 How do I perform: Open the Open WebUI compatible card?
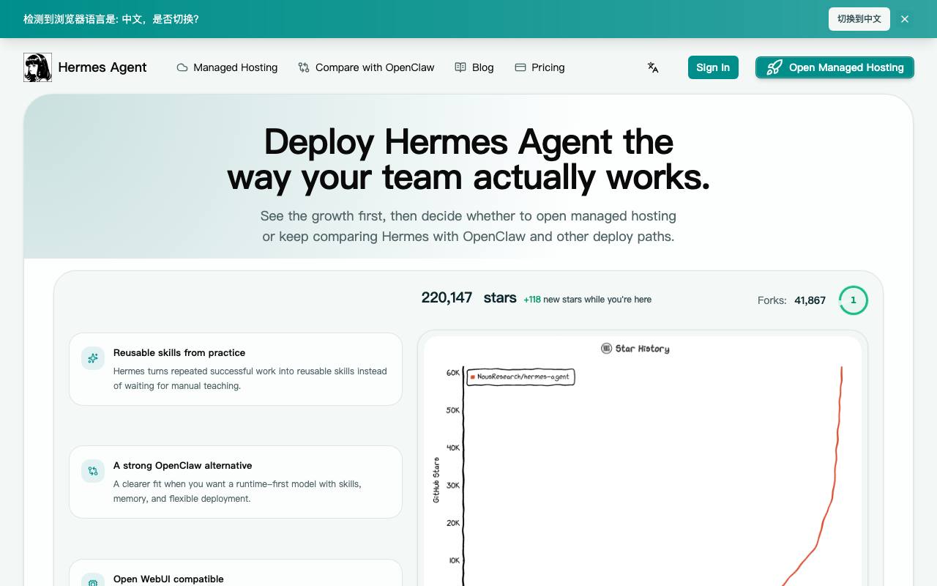click(236, 573)
